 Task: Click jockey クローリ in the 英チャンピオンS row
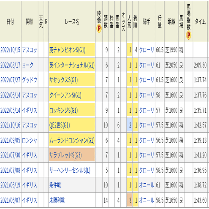[x=147, y=50]
